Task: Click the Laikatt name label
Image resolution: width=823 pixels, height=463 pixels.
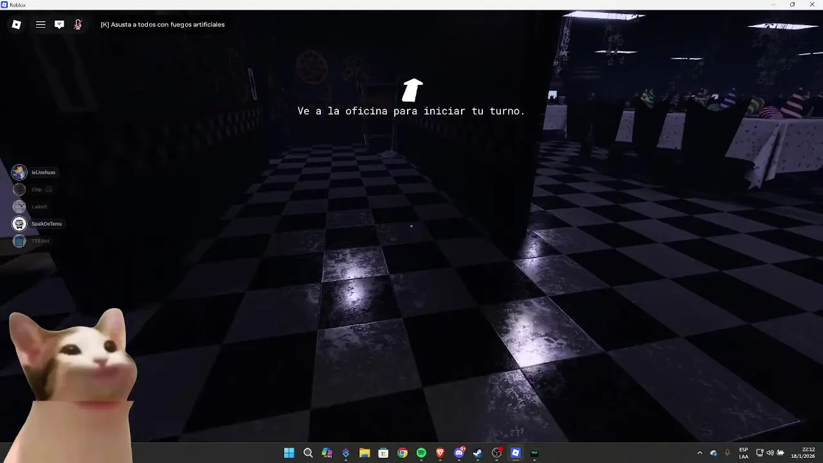Action: [39, 206]
